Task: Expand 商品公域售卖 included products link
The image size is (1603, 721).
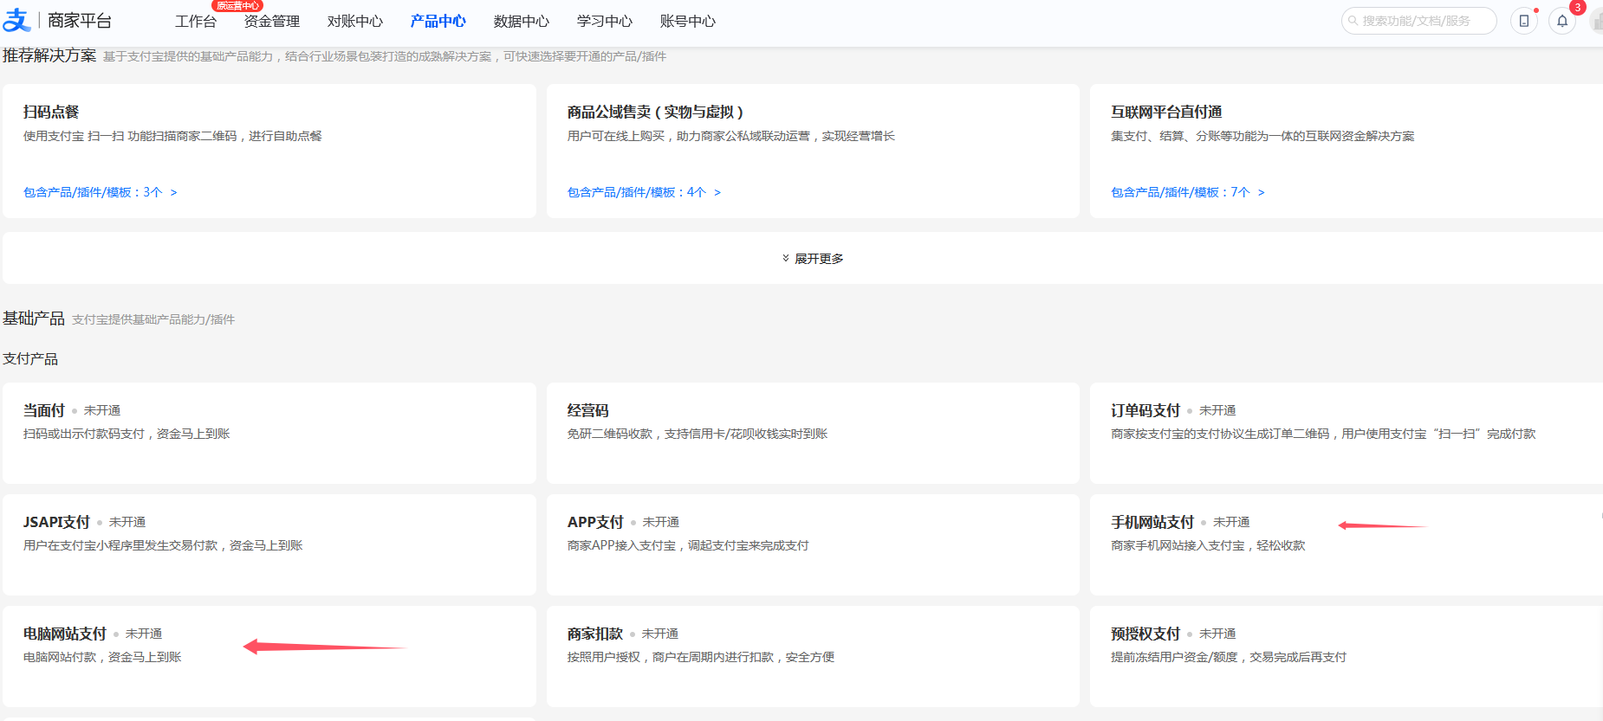Action: pyautogui.click(x=643, y=192)
